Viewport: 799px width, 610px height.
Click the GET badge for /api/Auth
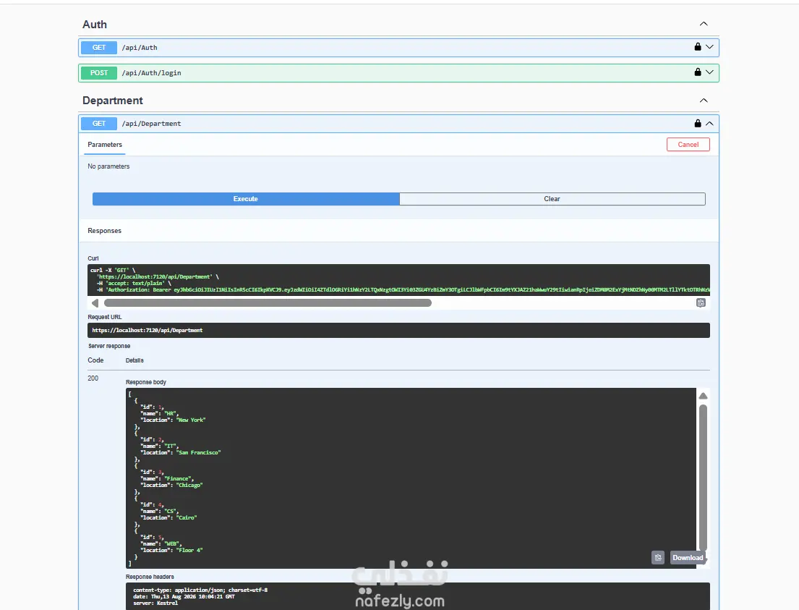(99, 48)
